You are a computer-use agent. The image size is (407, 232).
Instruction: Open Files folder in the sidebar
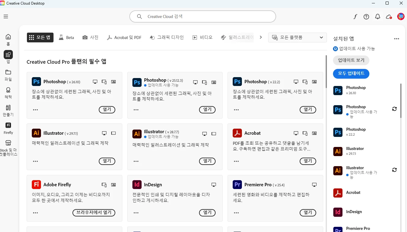8,72
